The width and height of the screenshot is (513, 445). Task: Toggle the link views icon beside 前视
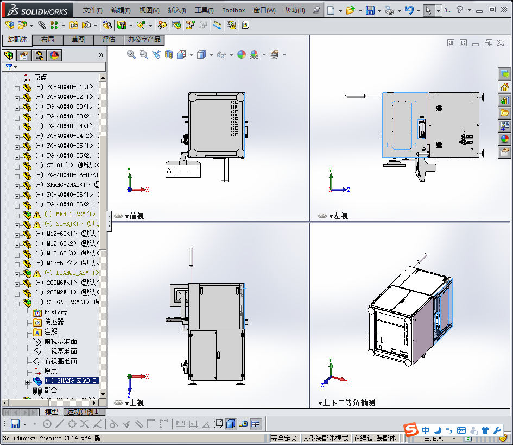pos(118,216)
